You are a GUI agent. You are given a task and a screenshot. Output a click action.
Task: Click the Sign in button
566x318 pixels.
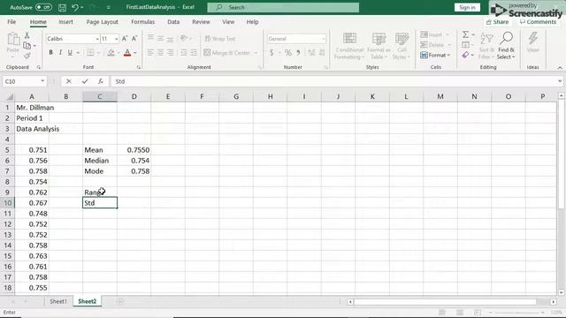tap(467, 7)
